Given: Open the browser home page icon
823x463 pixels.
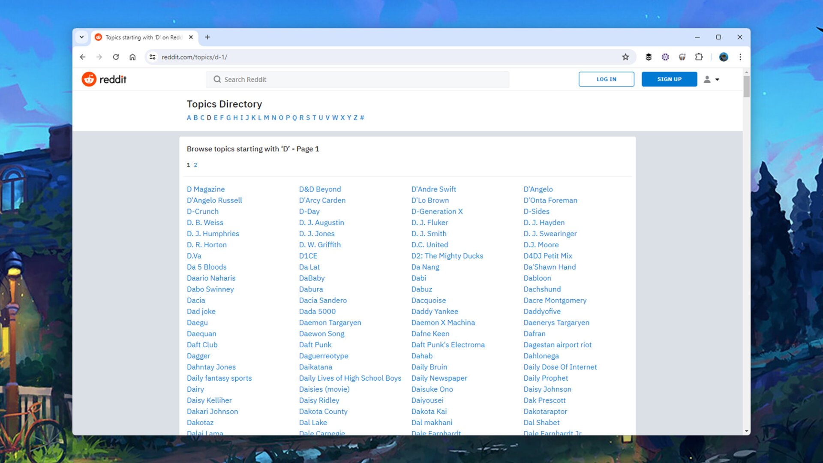Looking at the screenshot, I should pyautogui.click(x=132, y=57).
